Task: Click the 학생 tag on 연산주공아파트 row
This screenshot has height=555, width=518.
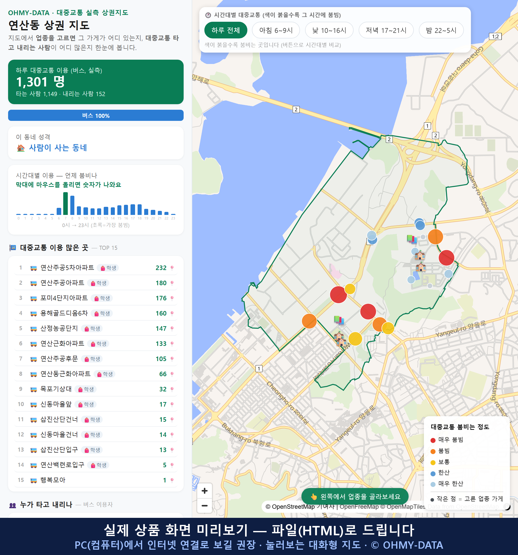Action: coord(98,283)
